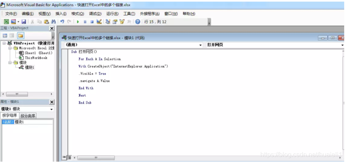Click the code line '.Visible = True'
The image size is (345, 162).
click(92, 74)
